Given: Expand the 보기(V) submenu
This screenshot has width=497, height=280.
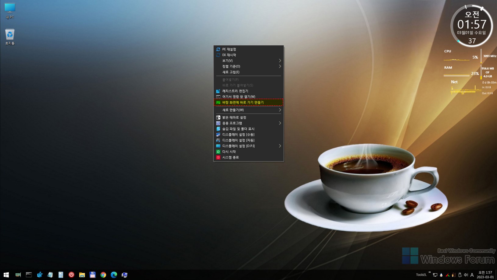Looking at the screenshot, I should point(248,61).
